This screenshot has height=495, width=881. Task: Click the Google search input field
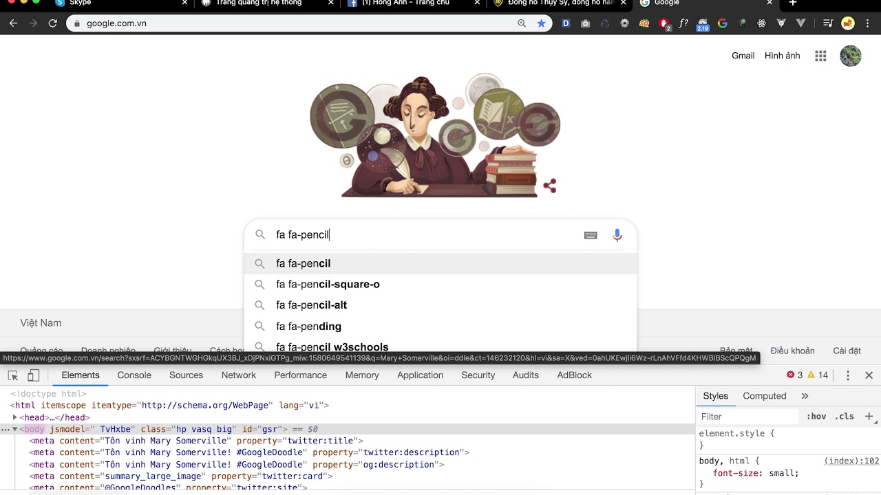[427, 235]
